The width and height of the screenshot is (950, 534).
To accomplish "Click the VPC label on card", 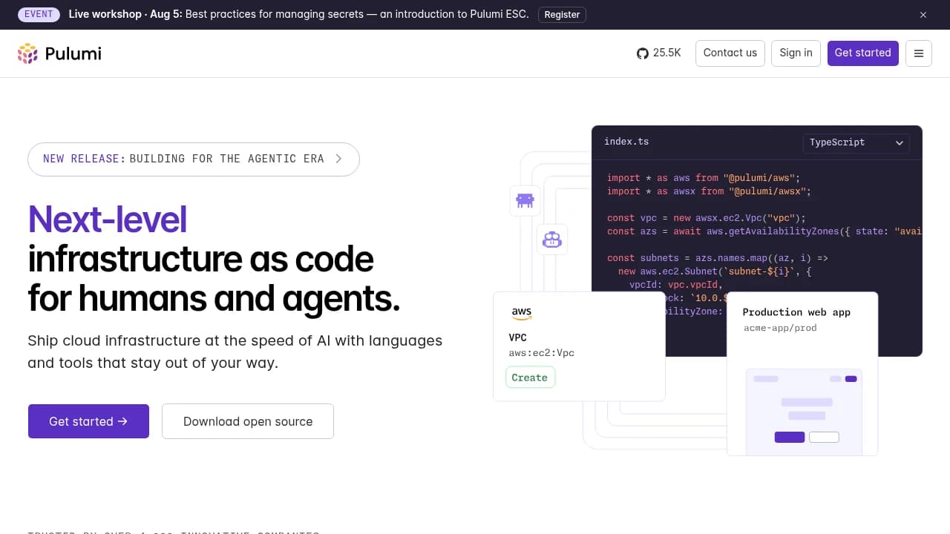I will point(517,337).
